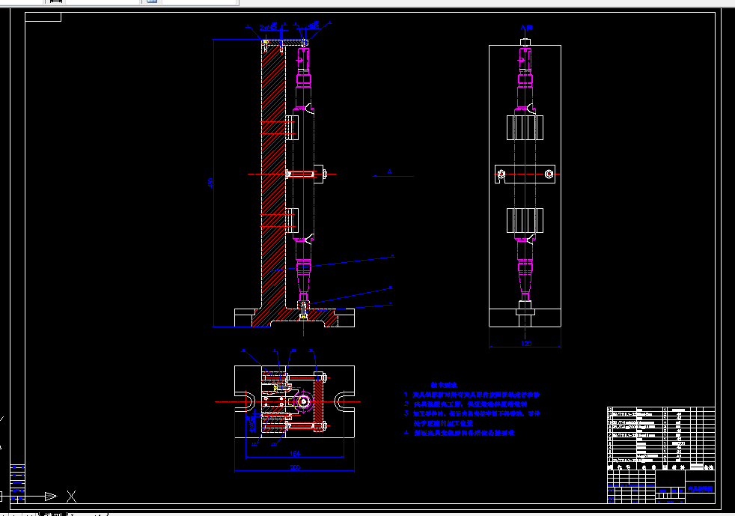The width and height of the screenshot is (735, 516).
Task: Select the 450 height dimension text
Action: tap(210, 183)
